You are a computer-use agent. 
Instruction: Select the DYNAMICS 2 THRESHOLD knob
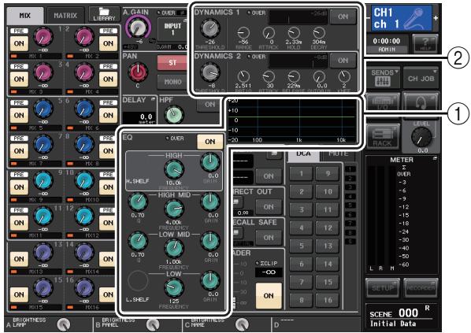tap(210, 72)
